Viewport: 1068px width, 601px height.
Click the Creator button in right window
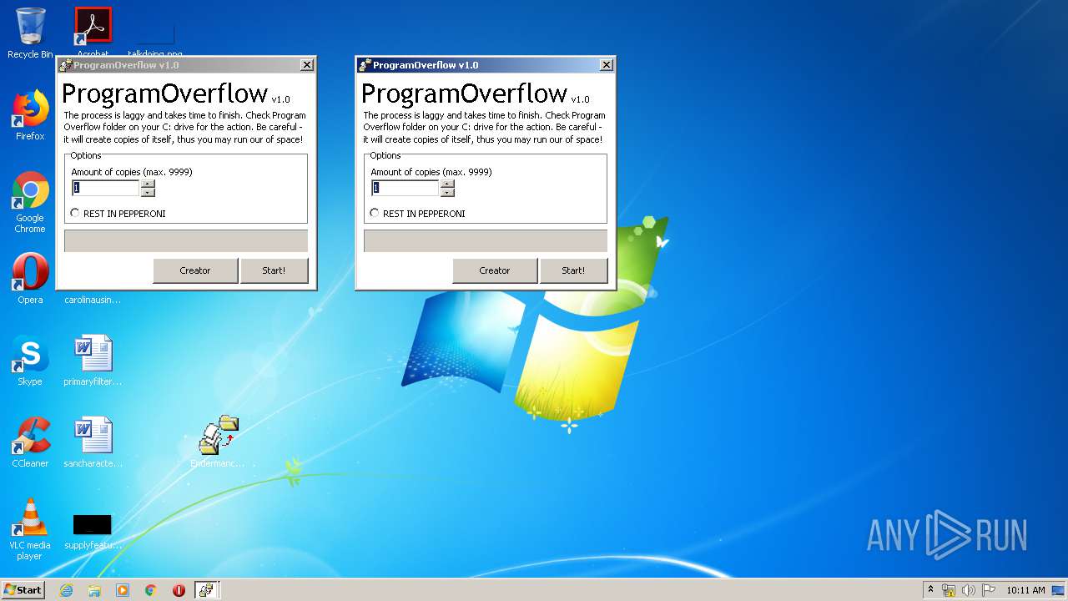click(495, 270)
